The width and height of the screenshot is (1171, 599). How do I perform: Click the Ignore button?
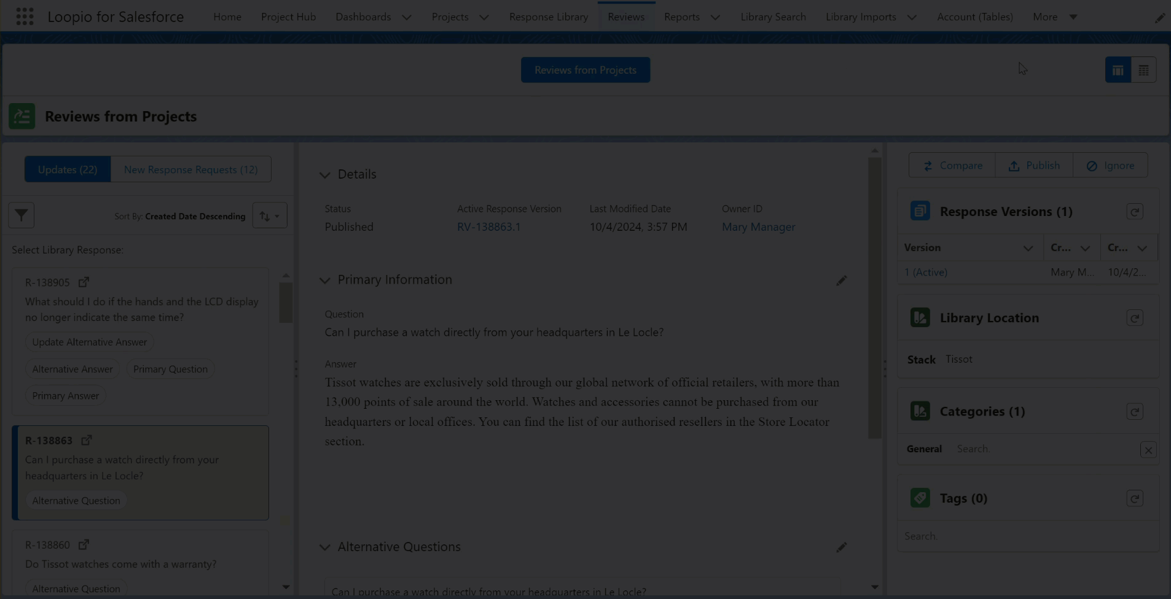tap(1110, 165)
